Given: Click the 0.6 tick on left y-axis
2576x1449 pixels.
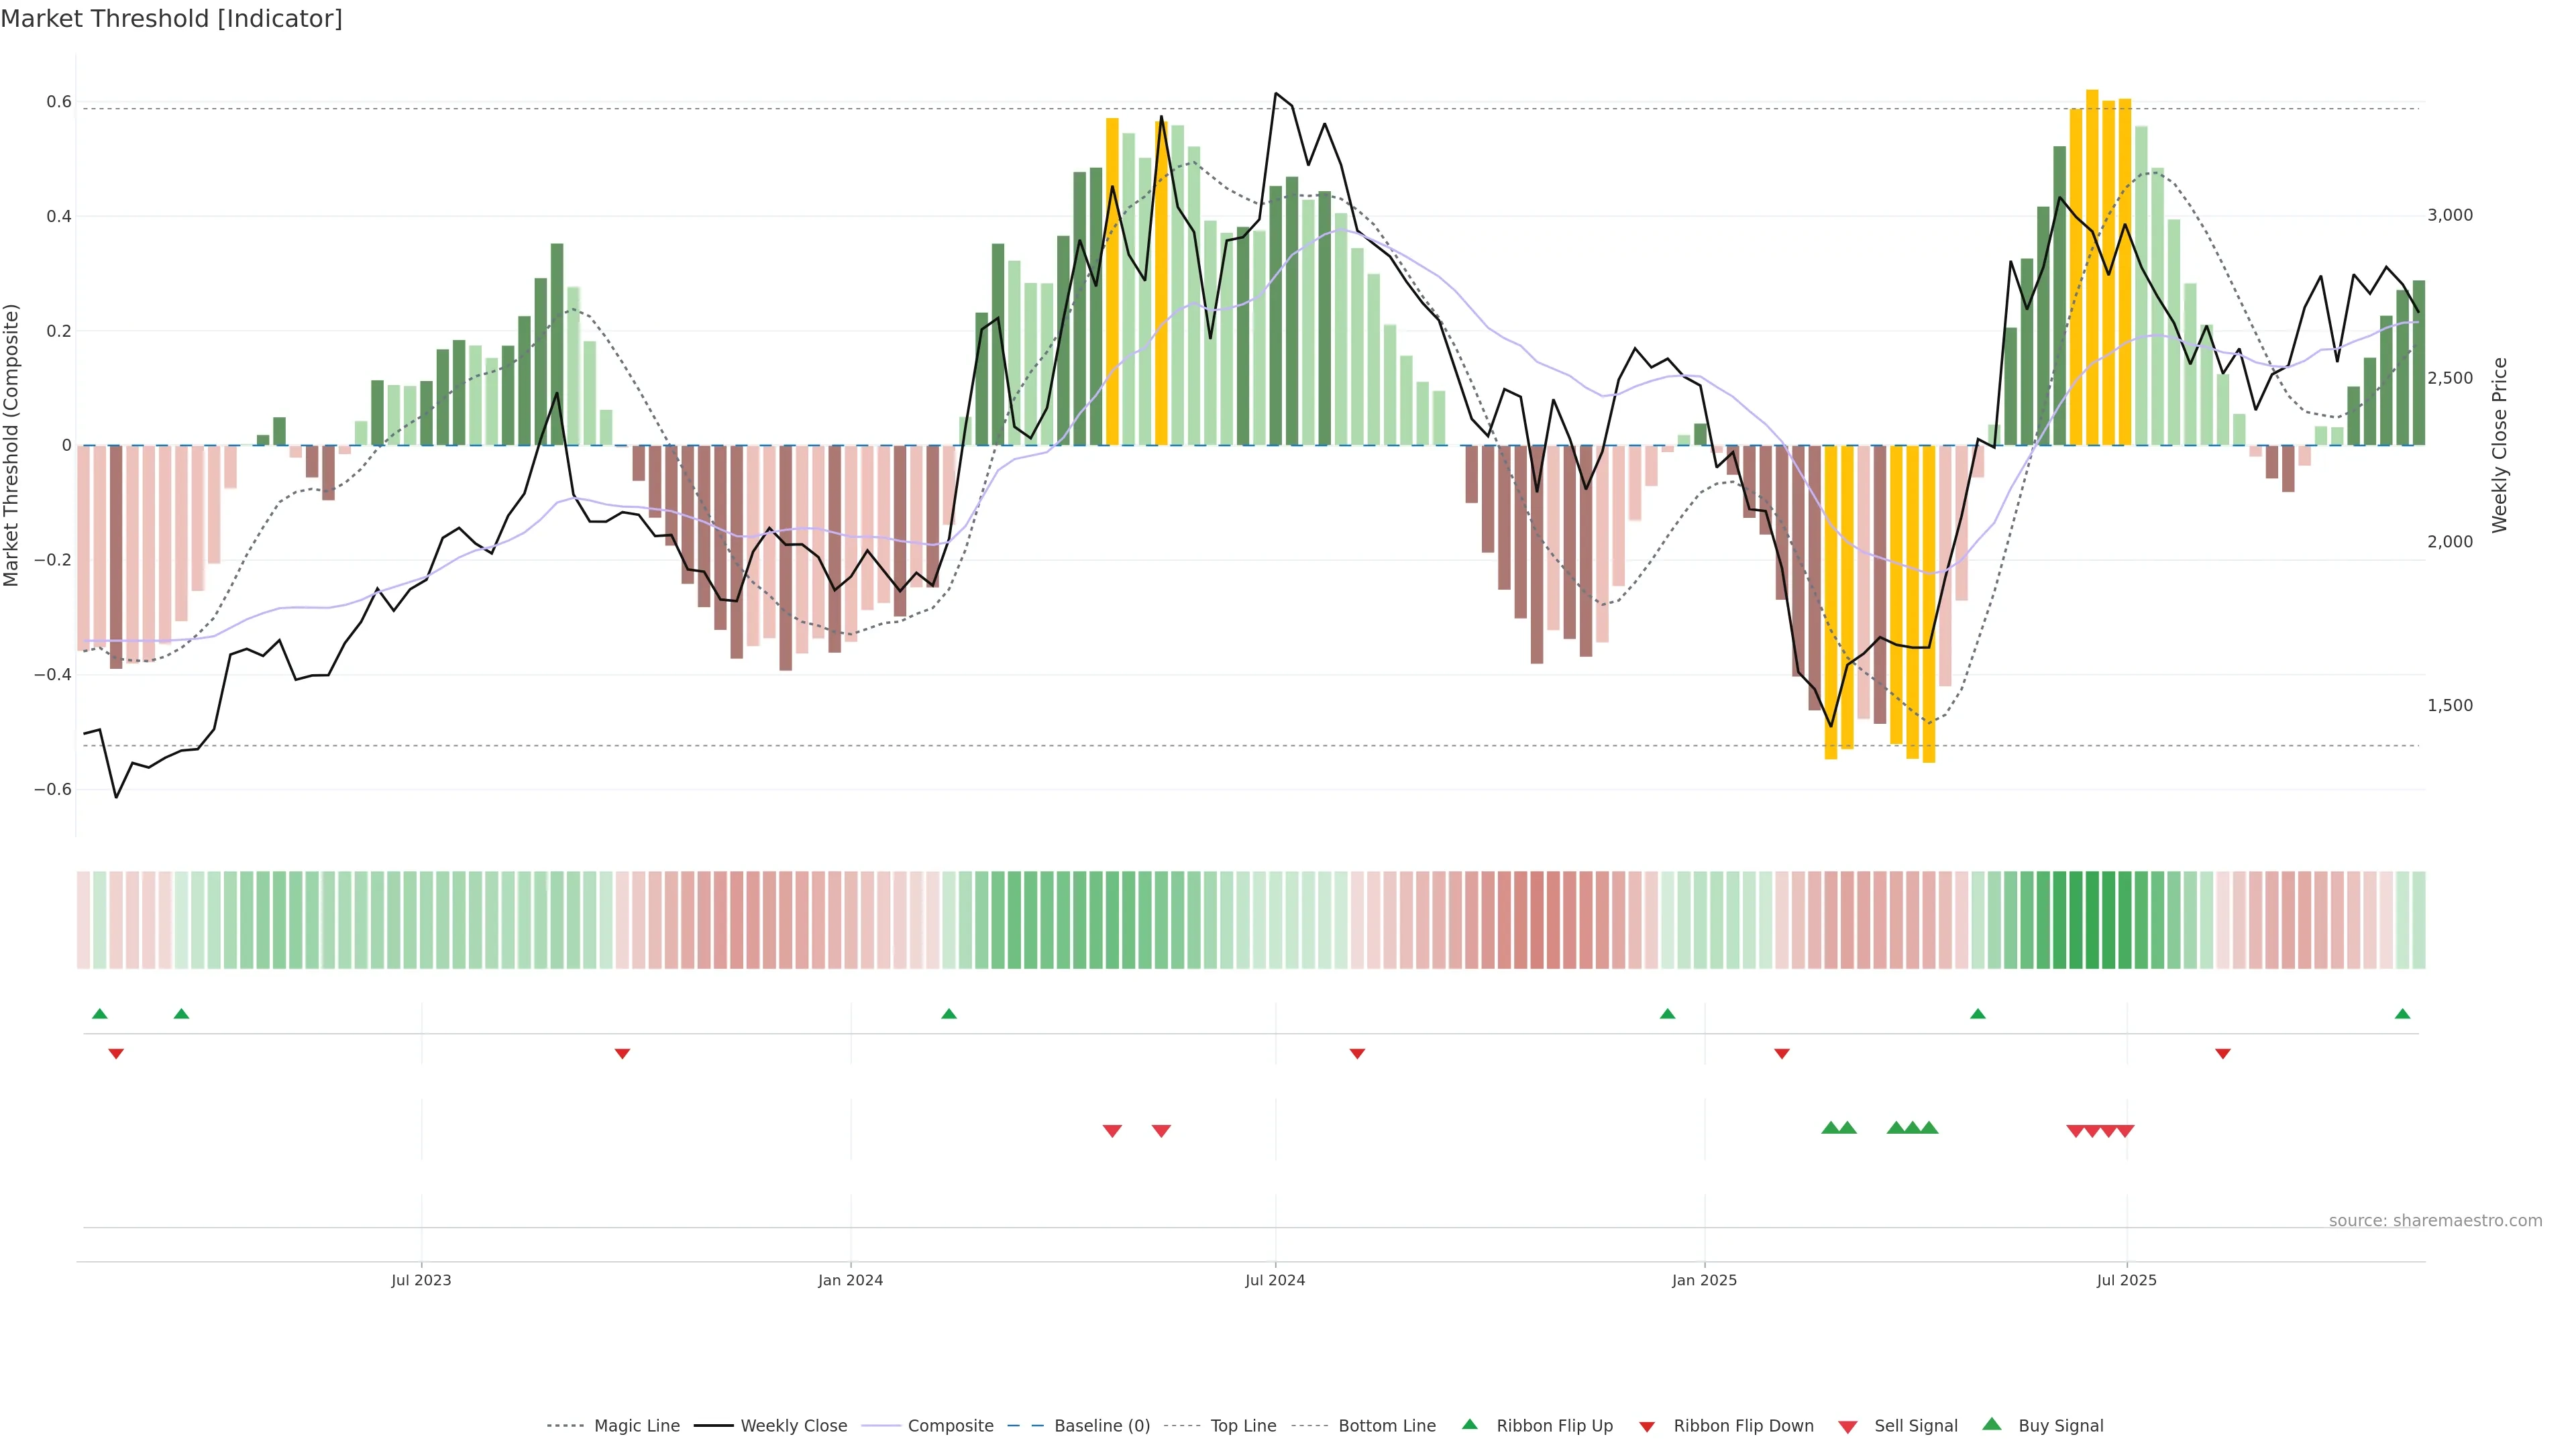Looking at the screenshot, I should coord(59,102).
